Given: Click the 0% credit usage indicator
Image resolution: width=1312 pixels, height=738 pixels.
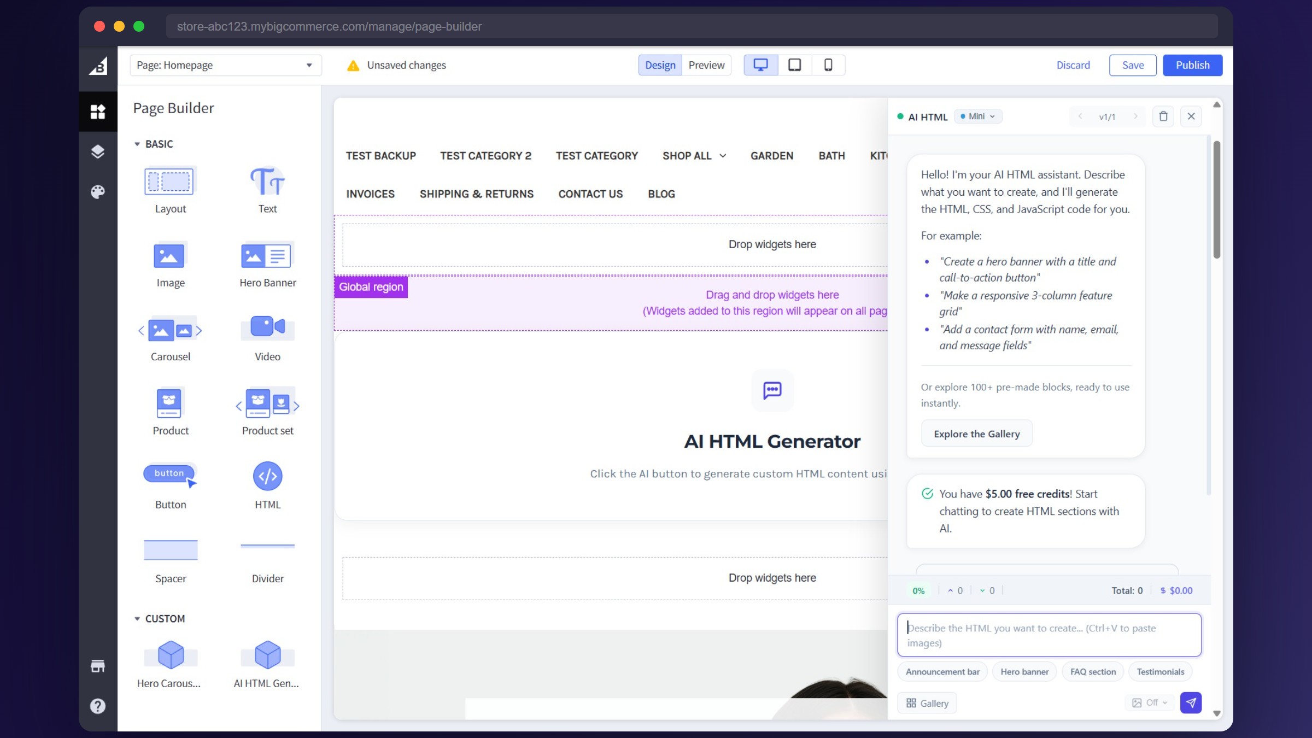Looking at the screenshot, I should click(918, 590).
